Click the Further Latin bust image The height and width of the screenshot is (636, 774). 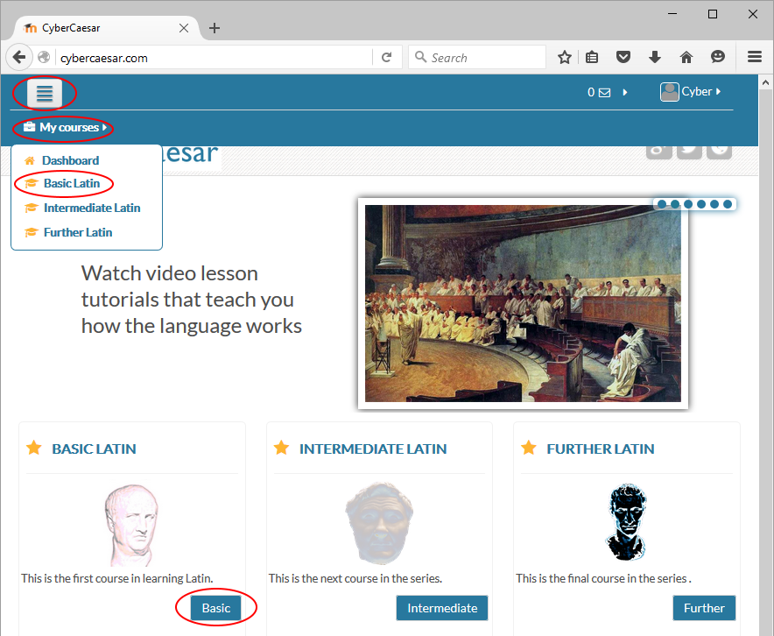click(x=626, y=522)
